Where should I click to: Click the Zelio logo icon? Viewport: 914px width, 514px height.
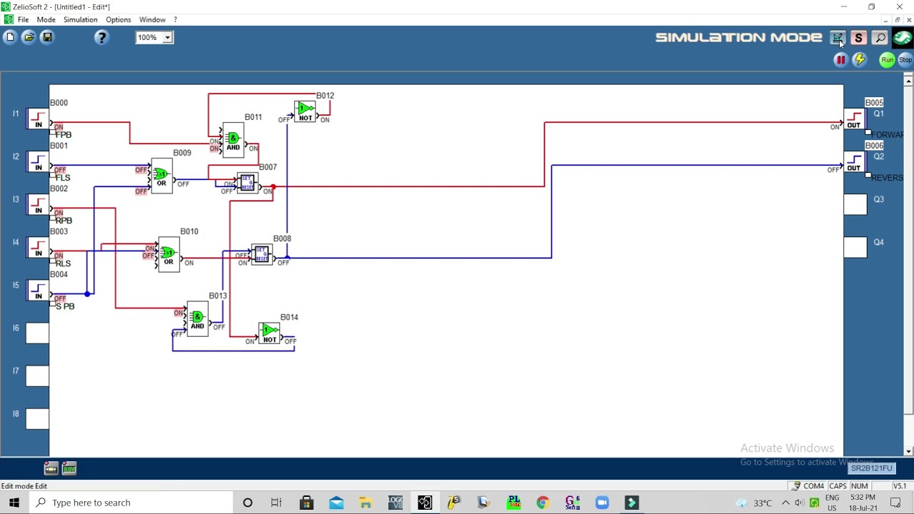(903, 38)
